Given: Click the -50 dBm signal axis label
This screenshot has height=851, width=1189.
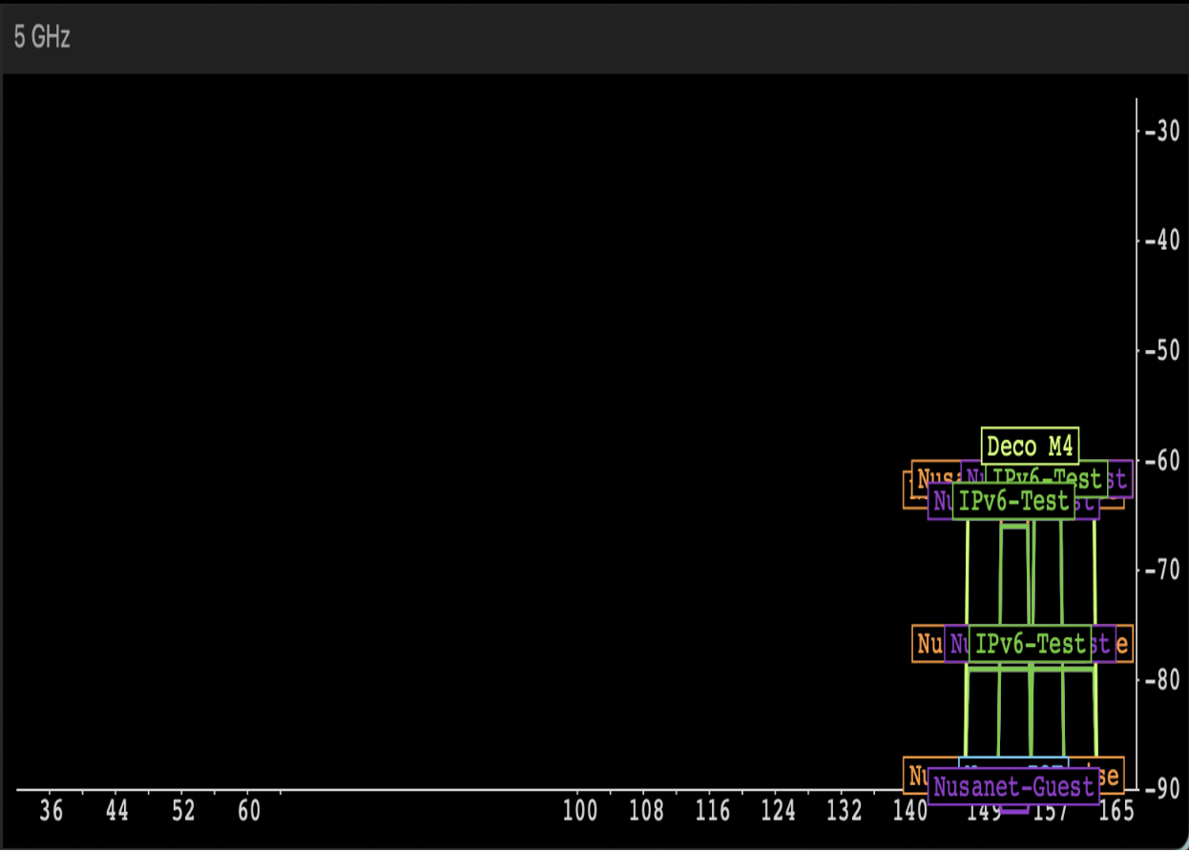Looking at the screenshot, I should [1162, 350].
